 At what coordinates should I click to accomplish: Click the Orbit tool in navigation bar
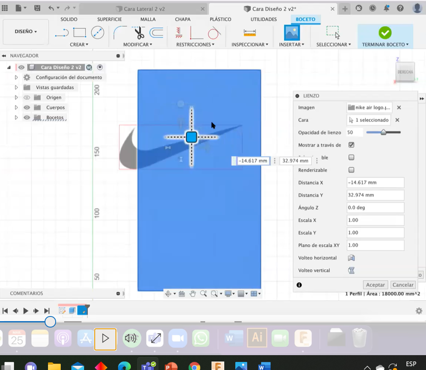pos(168,294)
